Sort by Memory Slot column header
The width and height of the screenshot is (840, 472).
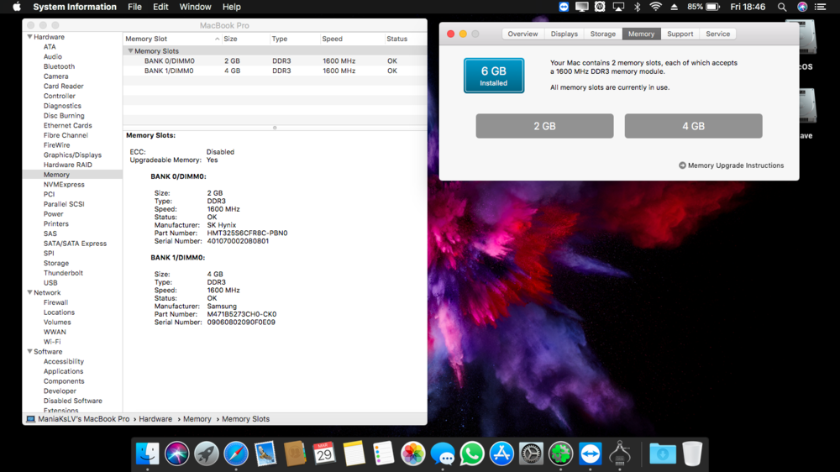pos(172,39)
